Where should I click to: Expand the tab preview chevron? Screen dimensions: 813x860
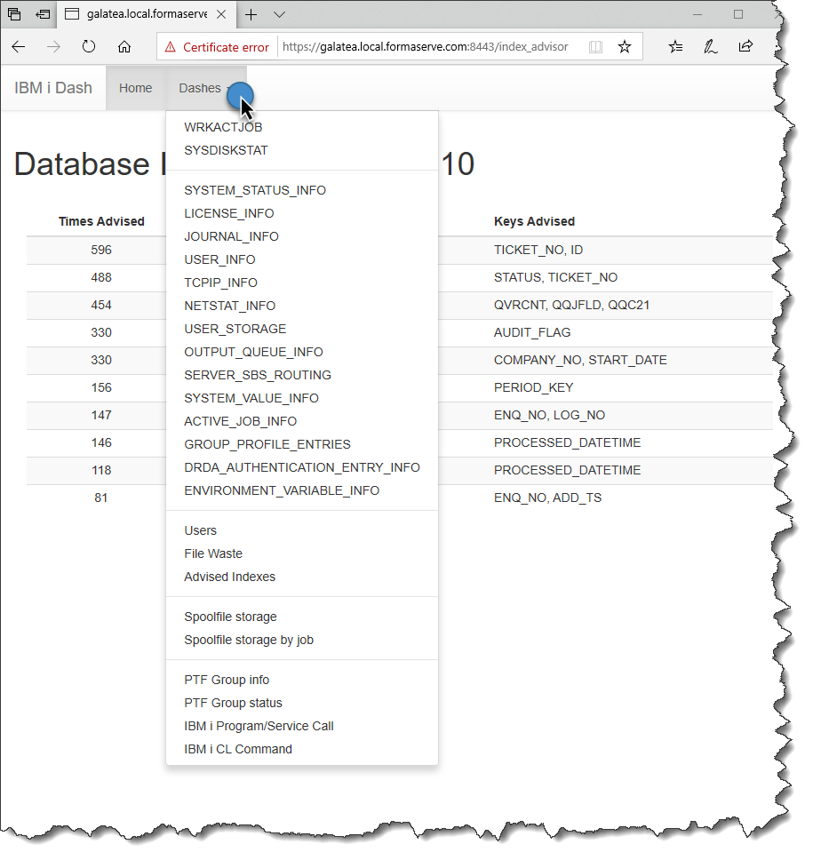tap(279, 14)
